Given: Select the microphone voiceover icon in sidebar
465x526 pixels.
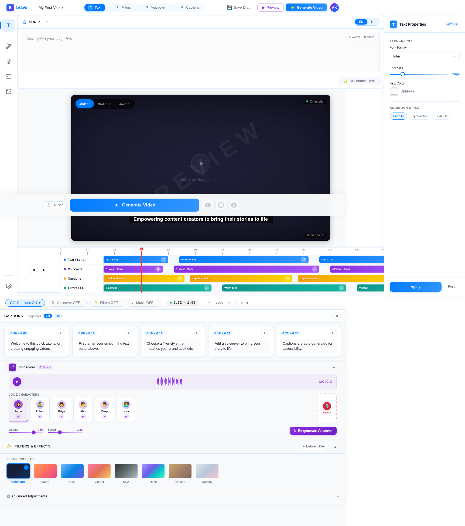Looking at the screenshot, I should tap(9, 61).
